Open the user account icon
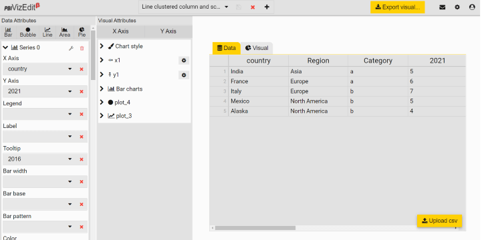The image size is (486, 240). tap(472, 7)
